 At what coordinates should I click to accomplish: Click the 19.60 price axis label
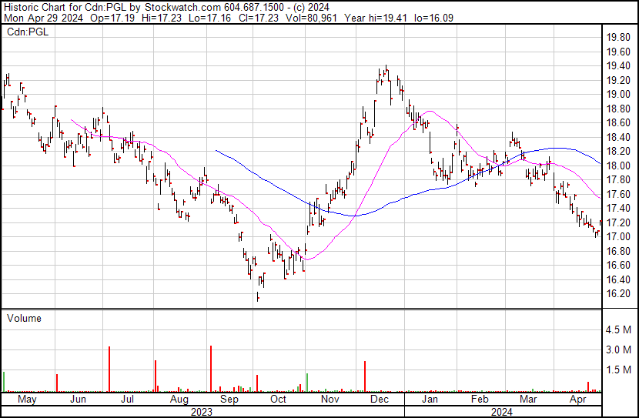[x=618, y=52]
